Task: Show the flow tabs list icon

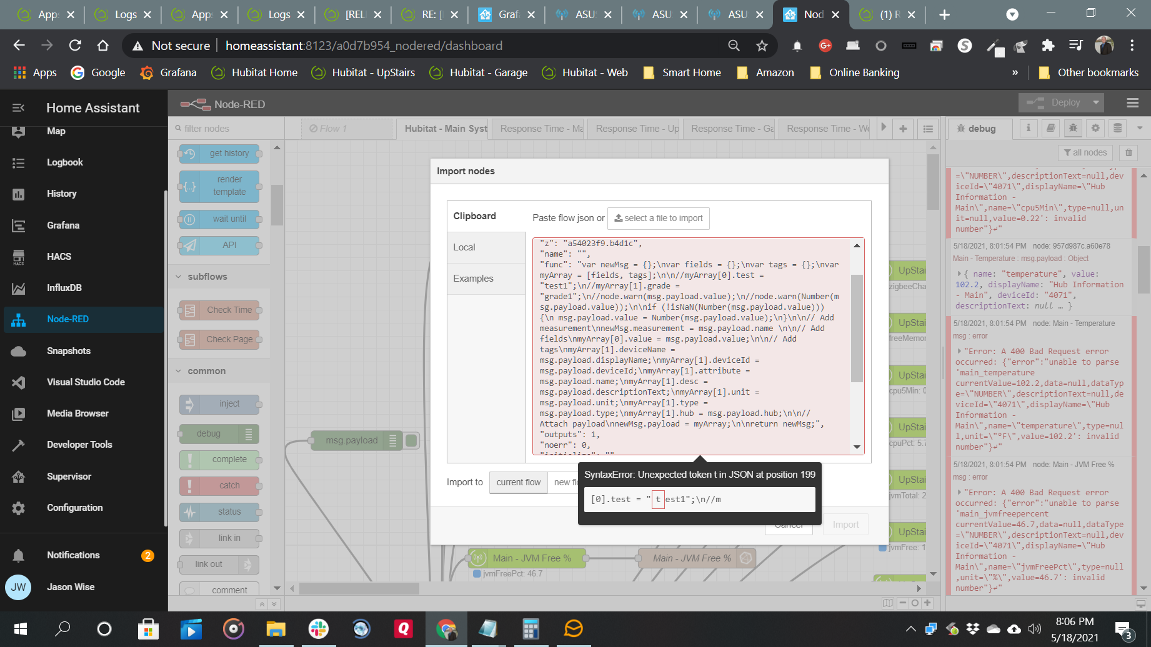Action: [928, 129]
